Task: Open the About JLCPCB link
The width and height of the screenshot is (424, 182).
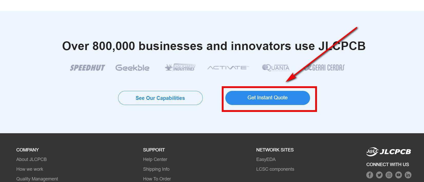Action: (32, 159)
